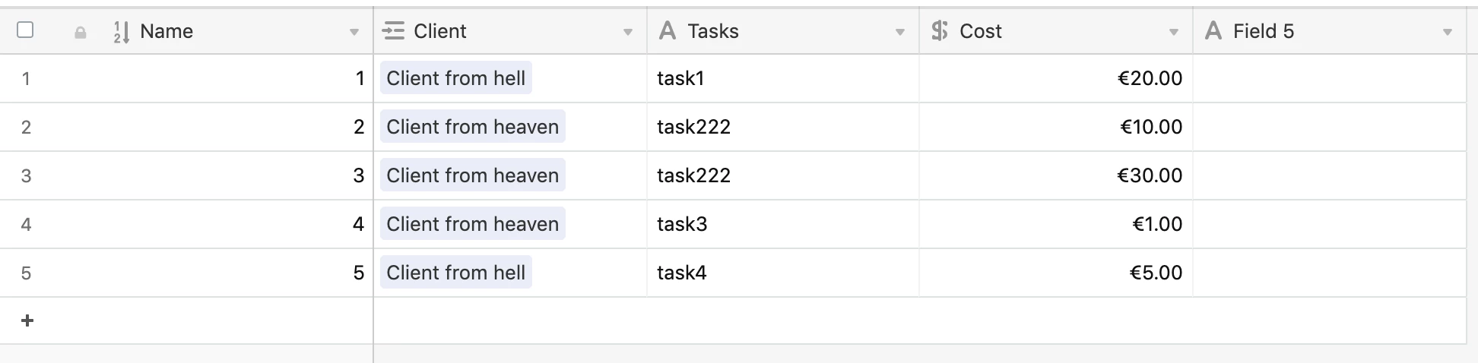This screenshot has width=1478, height=363.
Task: Open the Name column dropdown arrow
Action: coord(354,32)
